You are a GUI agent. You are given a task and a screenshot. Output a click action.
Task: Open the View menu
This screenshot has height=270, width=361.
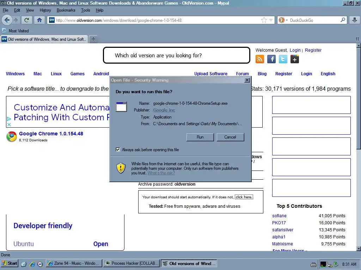pos(30,10)
